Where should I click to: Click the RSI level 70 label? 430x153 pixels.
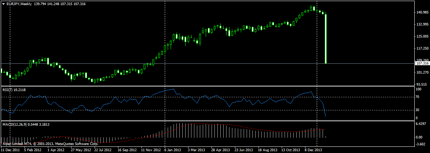click(418, 97)
